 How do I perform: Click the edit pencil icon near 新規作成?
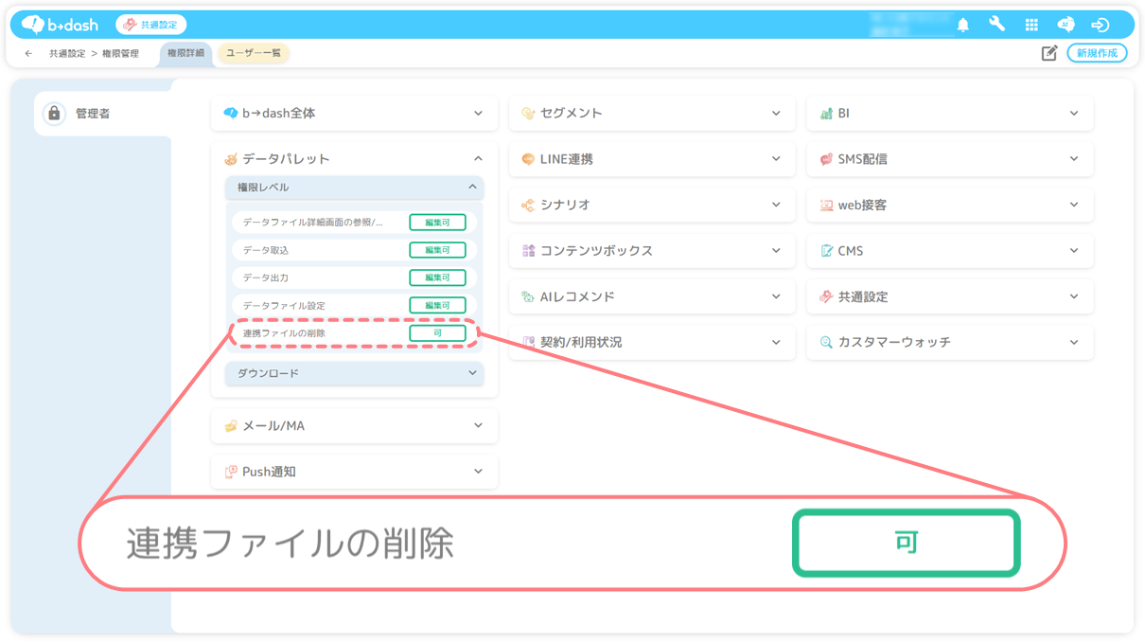coord(1048,53)
